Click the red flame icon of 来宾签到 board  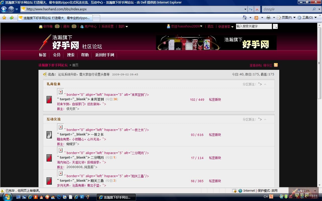[x=49, y=99]
